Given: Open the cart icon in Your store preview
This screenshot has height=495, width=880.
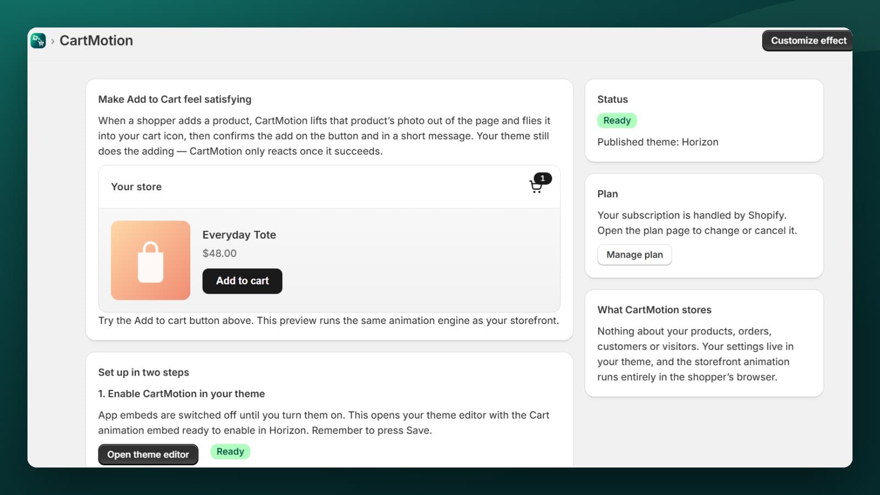Looking at the screenshot, I should 536,187.
